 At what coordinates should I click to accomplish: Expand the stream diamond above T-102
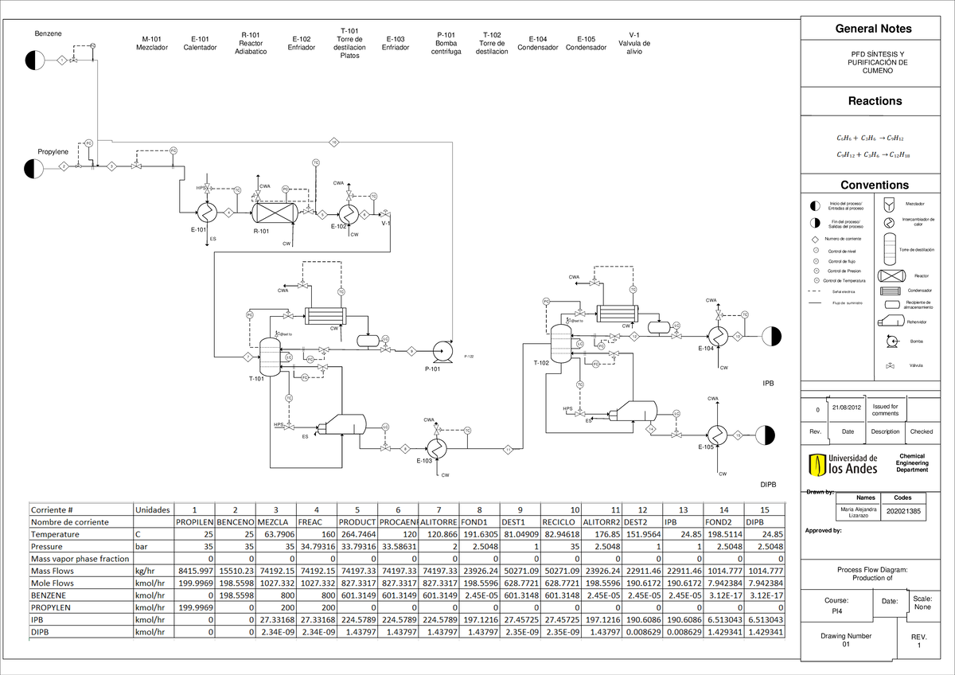634,337
